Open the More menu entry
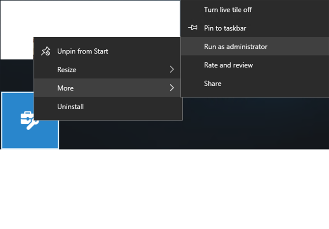This screenshot has width=329, height=229. (65, 88)
